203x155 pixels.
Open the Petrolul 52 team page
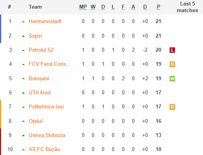[x=41, y=50]
